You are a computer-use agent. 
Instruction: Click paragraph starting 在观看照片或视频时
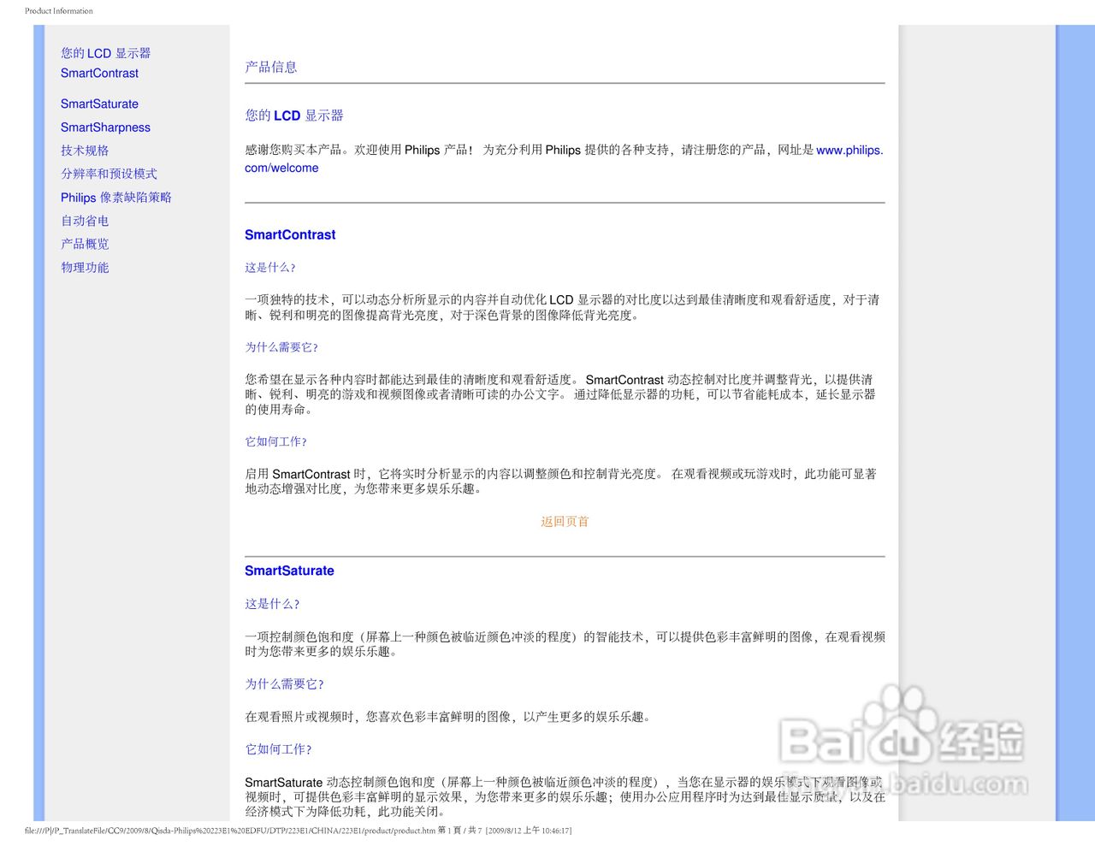450,717
